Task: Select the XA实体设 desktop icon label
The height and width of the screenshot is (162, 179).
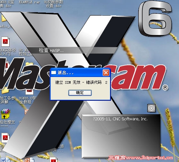Action: (8, 52)
